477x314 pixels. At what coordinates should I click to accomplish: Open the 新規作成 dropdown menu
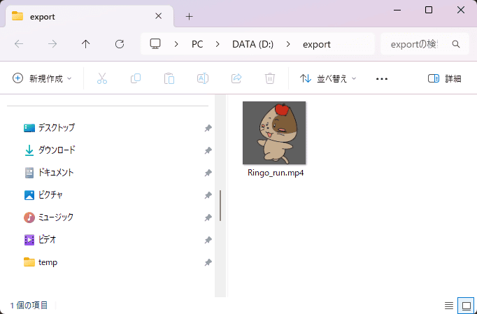[43, 78]
